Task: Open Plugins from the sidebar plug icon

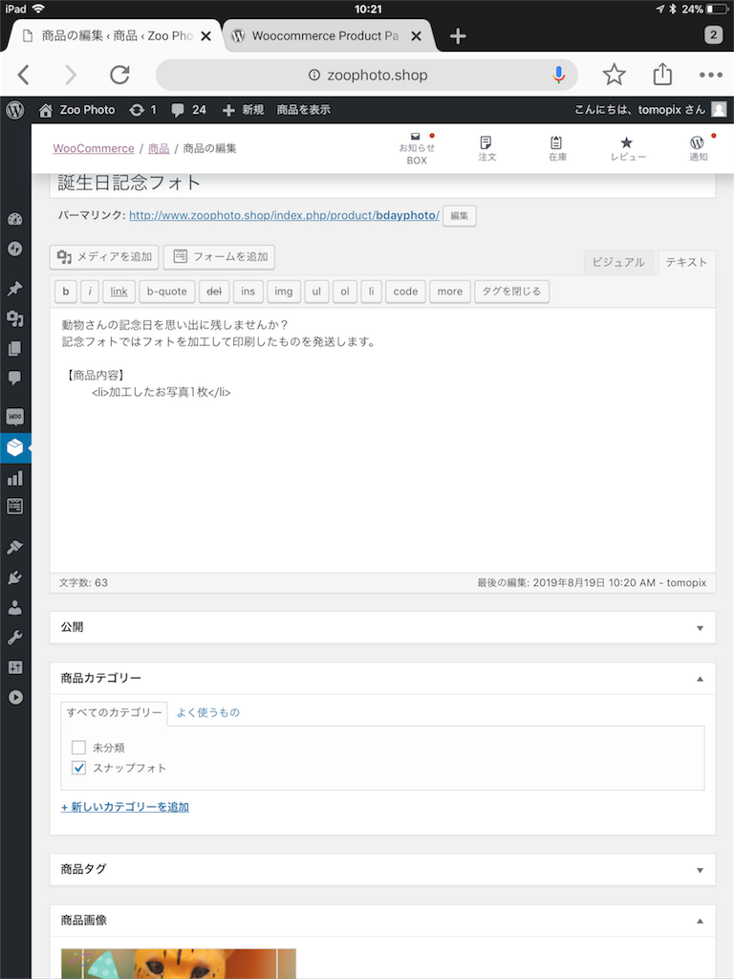Action: click(15, 577)
